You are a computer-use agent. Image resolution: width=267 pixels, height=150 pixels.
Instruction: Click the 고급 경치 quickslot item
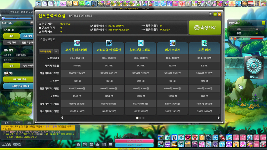tap(236, 137)
